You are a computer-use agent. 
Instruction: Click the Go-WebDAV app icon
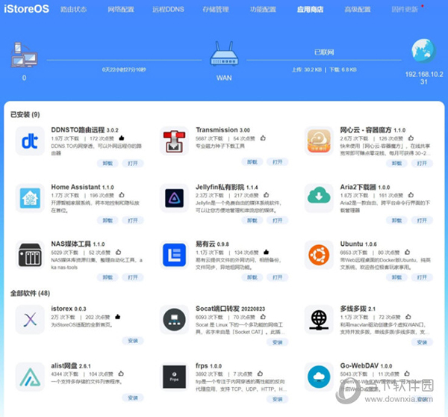click(319, 377)
